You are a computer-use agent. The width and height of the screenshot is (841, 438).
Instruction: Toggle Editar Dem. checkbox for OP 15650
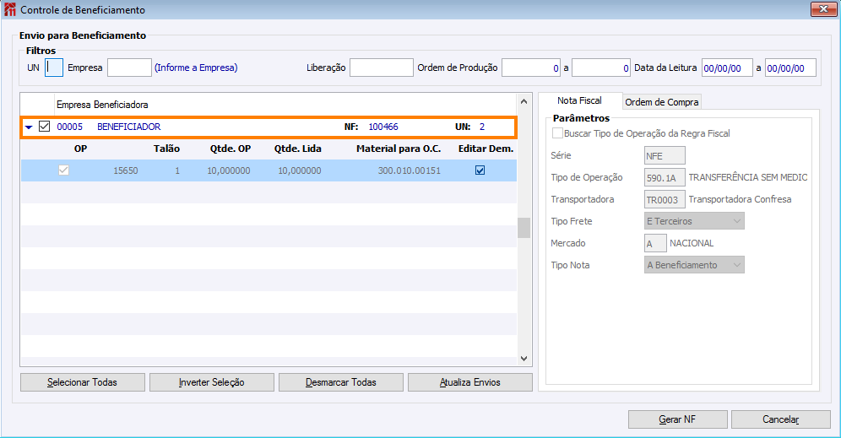tap(480, 170)
